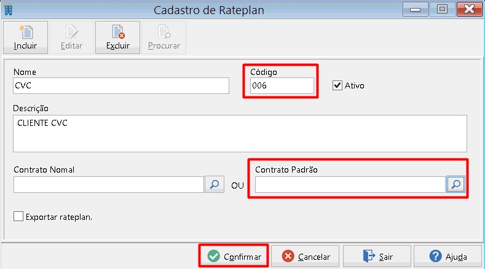Click the Contrato Padrão input field
The width and height of the screenshot is (485, 269).
(350, 185)
